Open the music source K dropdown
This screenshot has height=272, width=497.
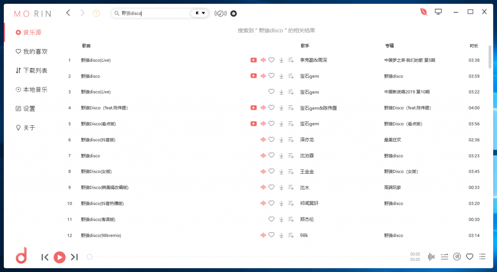[200, 13]
